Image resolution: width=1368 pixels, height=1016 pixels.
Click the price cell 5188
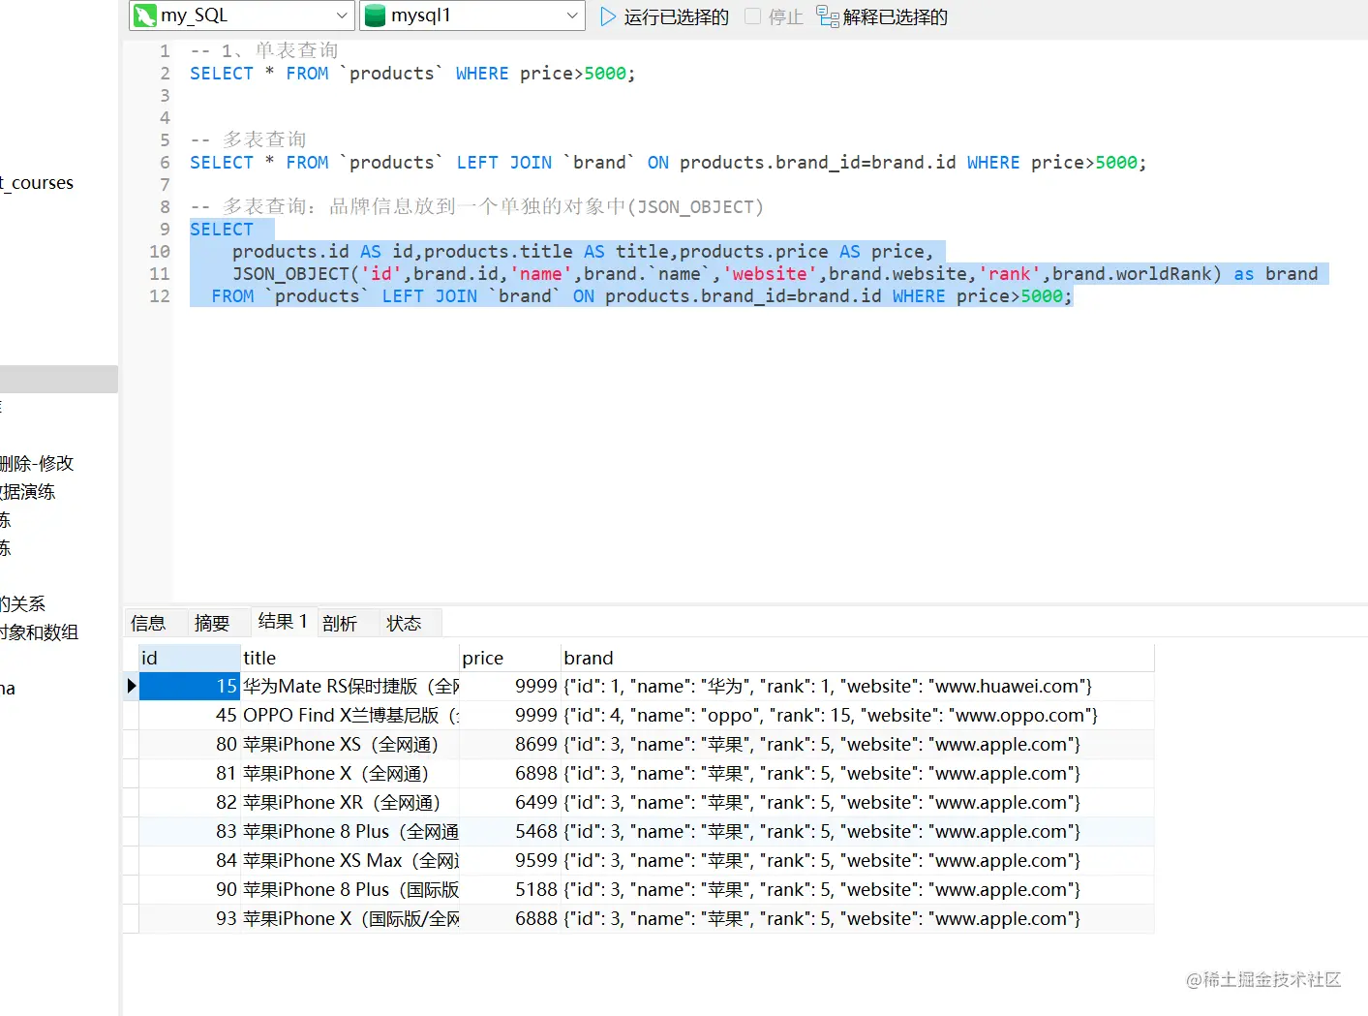coord(510,889)
